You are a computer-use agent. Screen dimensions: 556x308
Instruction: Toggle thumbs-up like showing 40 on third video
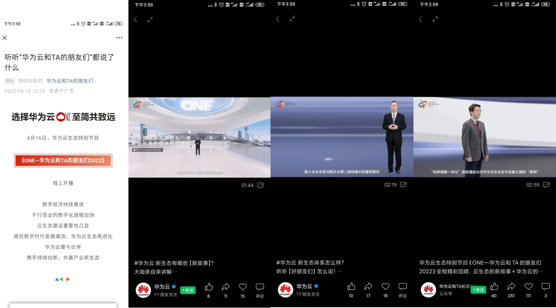pos(494,286)
